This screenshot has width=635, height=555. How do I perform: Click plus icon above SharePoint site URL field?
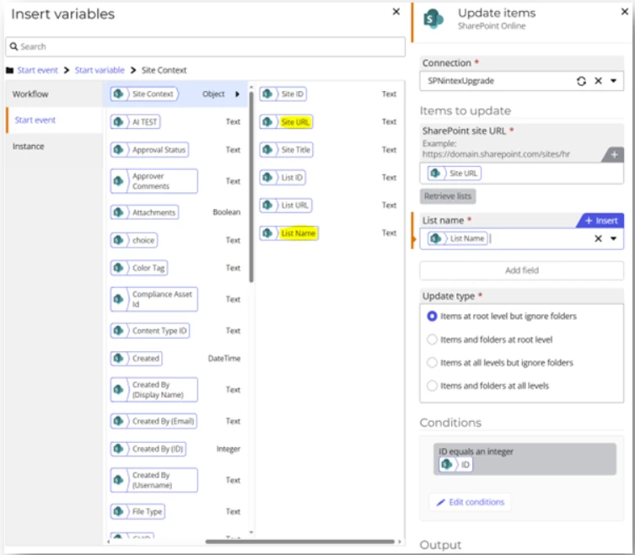pos(614,154)
